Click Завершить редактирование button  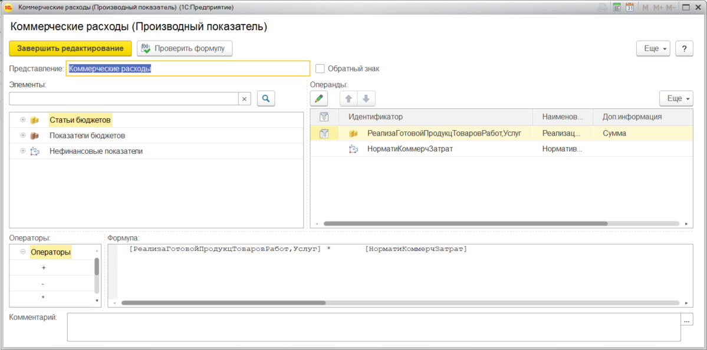70,49
